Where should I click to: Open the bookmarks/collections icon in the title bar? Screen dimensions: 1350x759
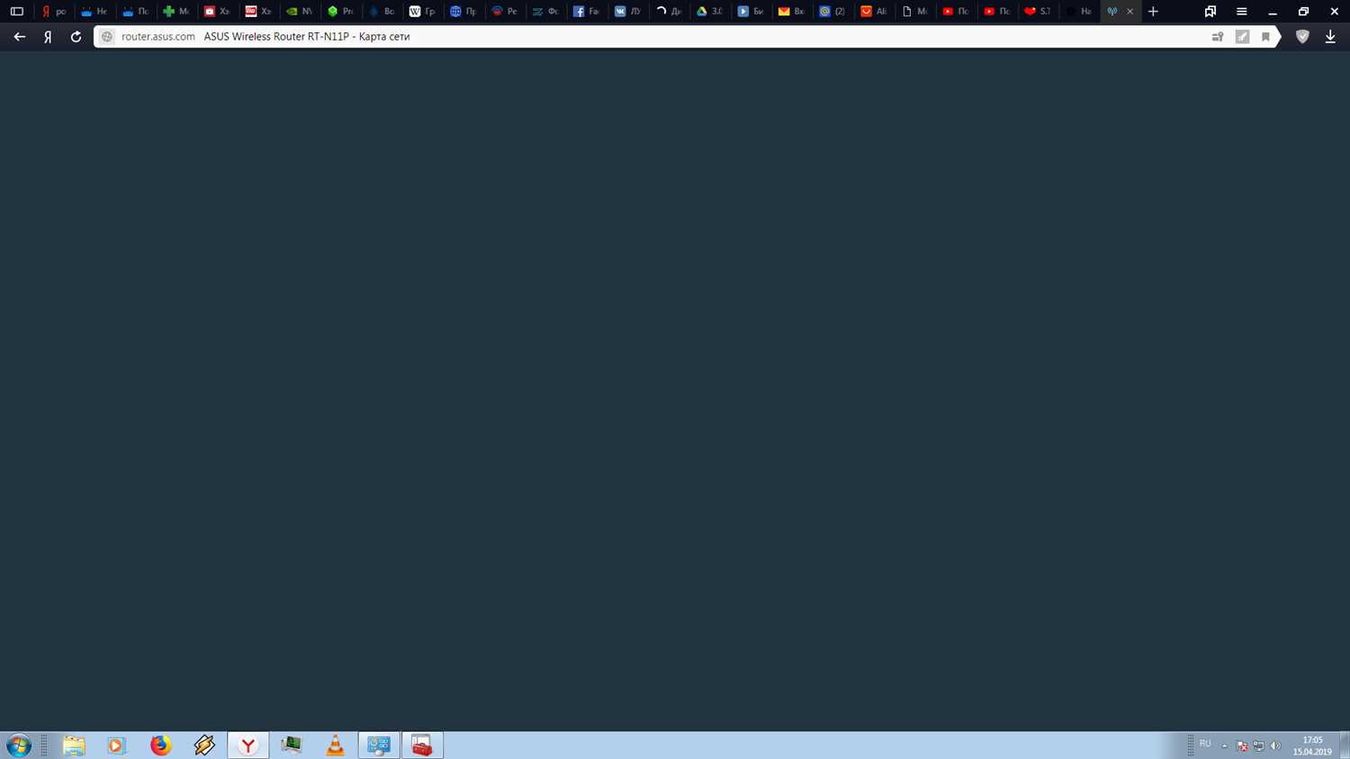coord(1210,12)
